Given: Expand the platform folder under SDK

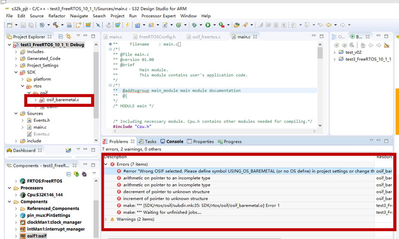Looking at the screenshot, I should point(23,79).
